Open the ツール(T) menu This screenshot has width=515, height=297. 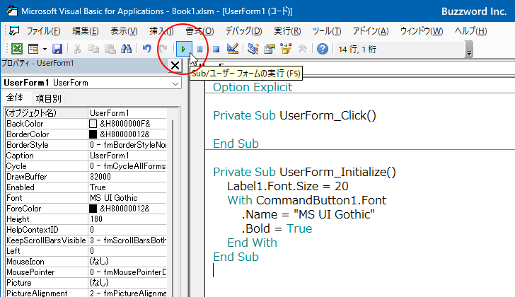327,31
